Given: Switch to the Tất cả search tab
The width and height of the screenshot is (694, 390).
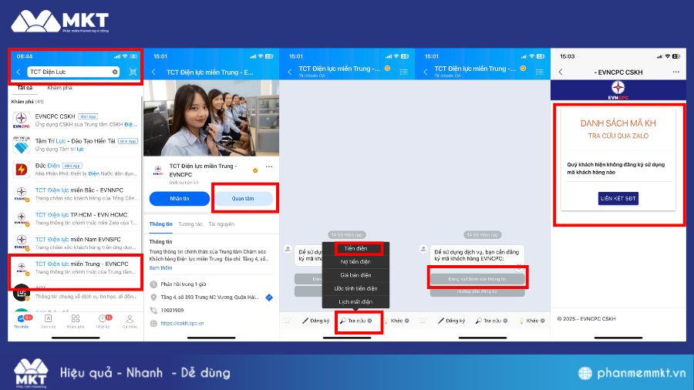Looking at the screenshot, I should click(25, 88).
